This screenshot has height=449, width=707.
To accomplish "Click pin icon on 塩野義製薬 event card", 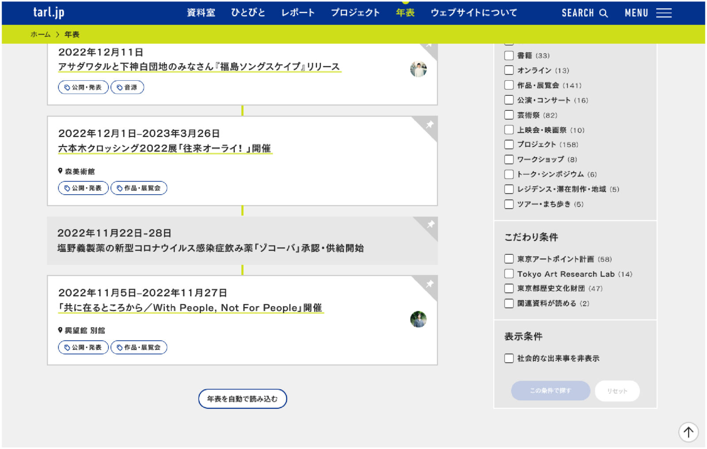I will [430, 225].
